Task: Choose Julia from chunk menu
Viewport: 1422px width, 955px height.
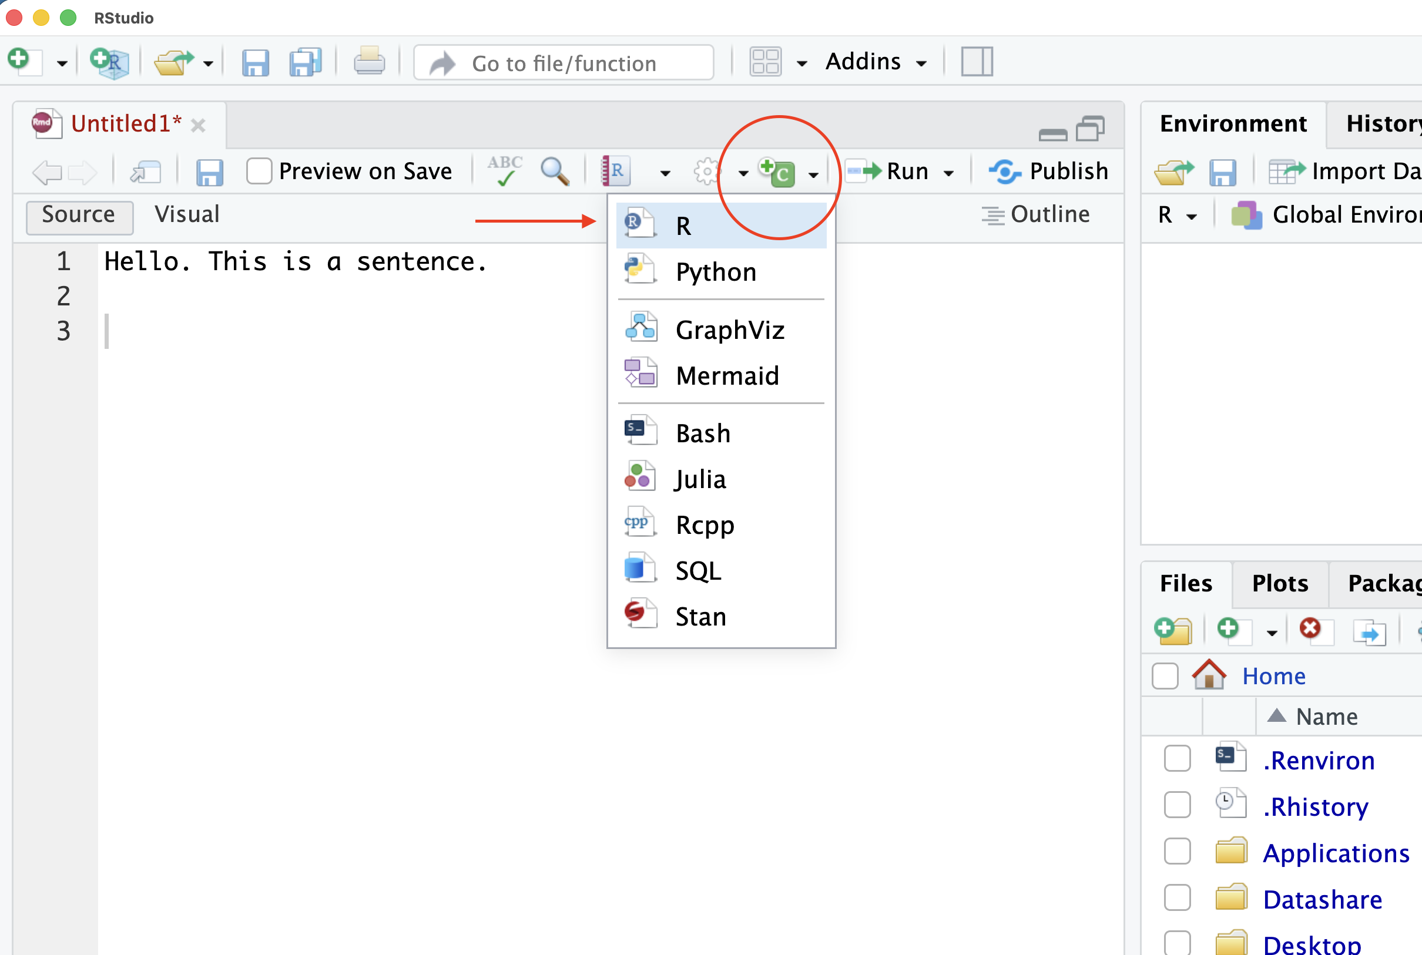Action: (x=722, y=479)
